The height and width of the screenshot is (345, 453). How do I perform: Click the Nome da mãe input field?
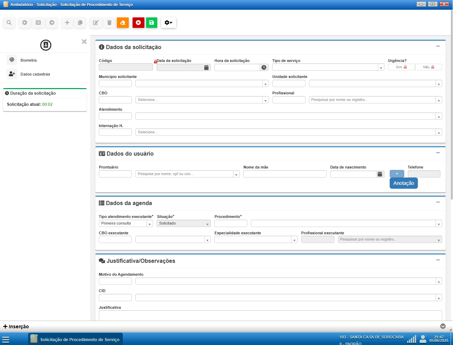[x=285, y=174]
